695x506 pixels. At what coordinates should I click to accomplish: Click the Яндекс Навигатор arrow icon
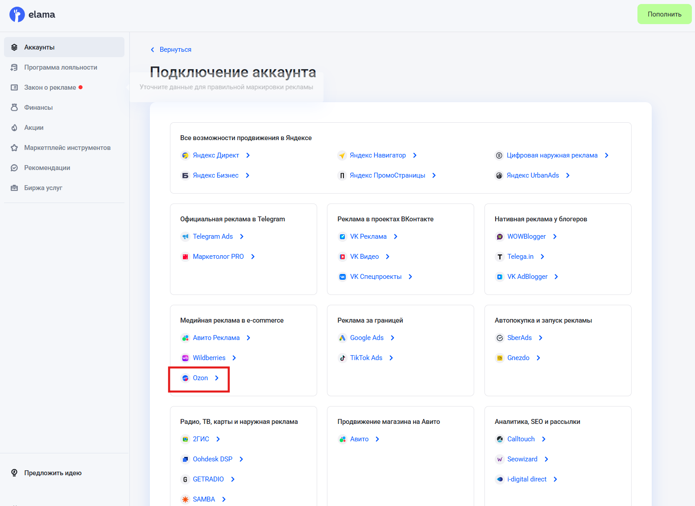pyautogui.click(x=342, y=155)
